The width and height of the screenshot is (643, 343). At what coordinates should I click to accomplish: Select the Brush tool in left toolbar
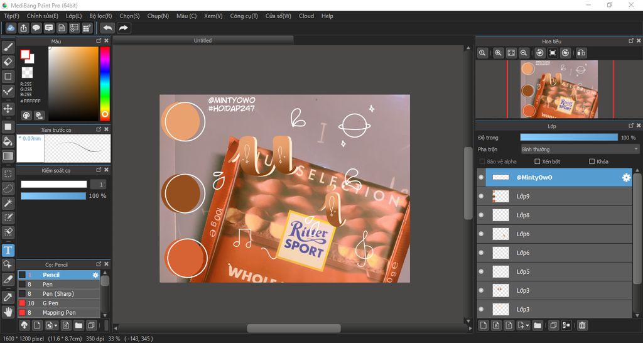coord(8,47)
